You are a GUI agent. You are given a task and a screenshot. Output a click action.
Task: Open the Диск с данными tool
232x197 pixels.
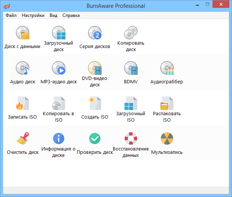coord(23,34)
